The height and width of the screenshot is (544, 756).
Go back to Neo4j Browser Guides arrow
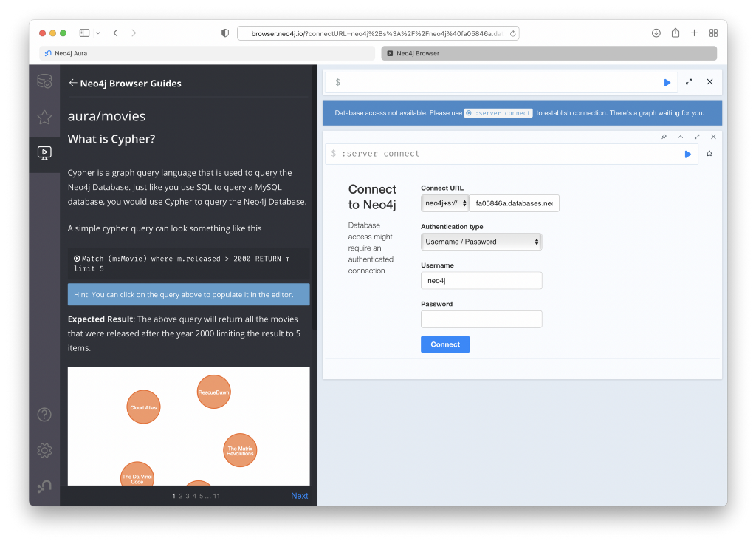[73, 83]
